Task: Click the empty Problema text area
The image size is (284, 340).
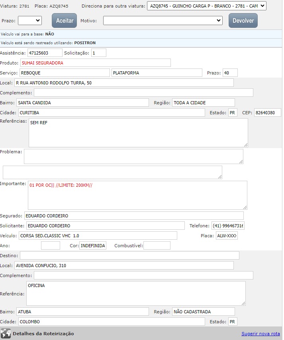Action: (x=133, y=156)
